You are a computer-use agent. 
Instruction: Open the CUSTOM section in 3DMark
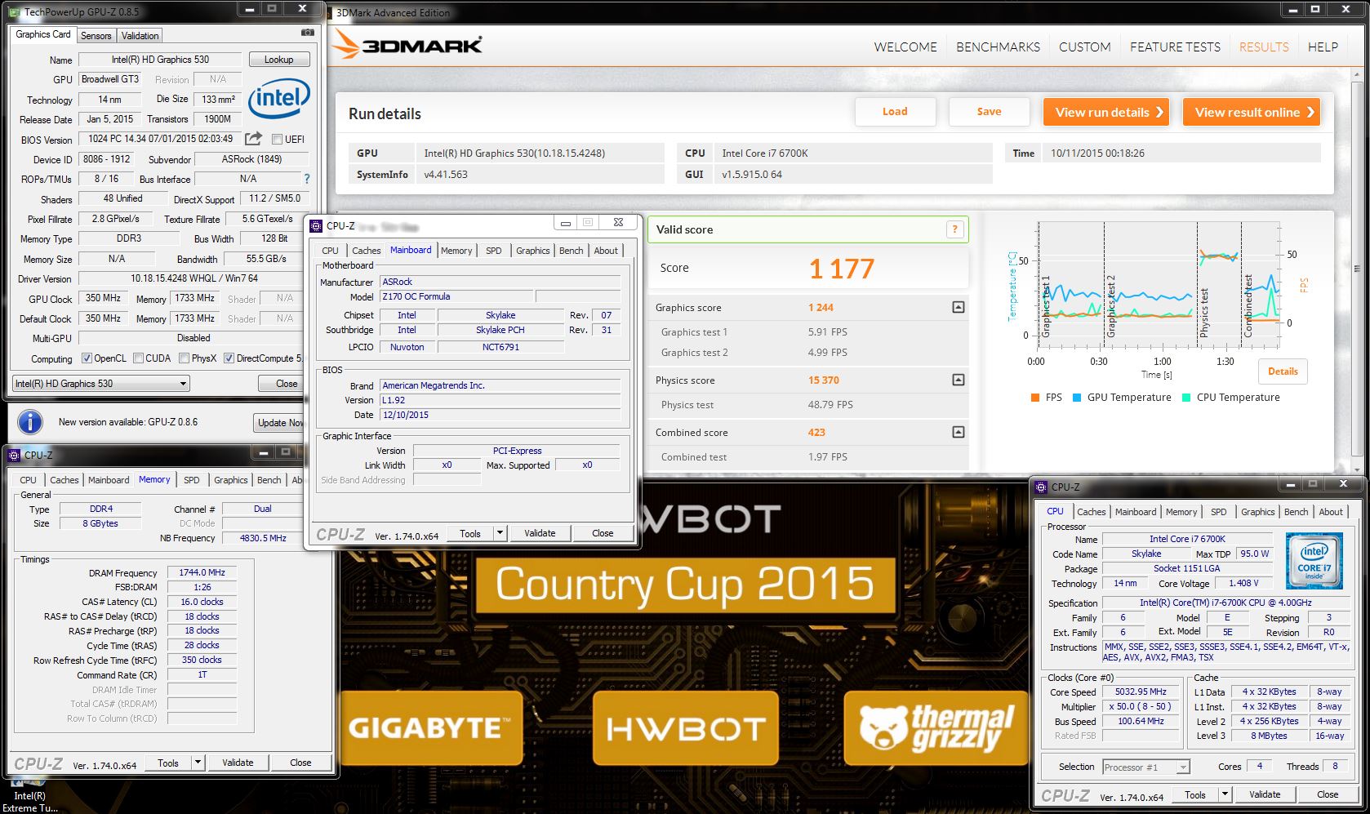click(x=1084, y=47)
